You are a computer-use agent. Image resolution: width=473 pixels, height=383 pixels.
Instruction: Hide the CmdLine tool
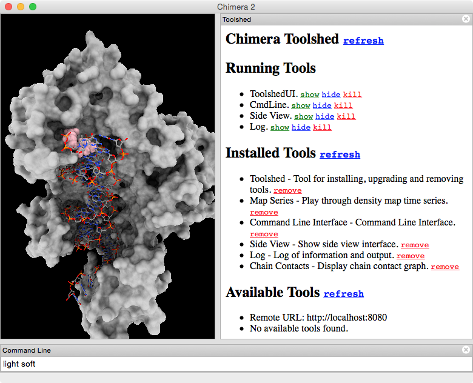pos(322,105)
